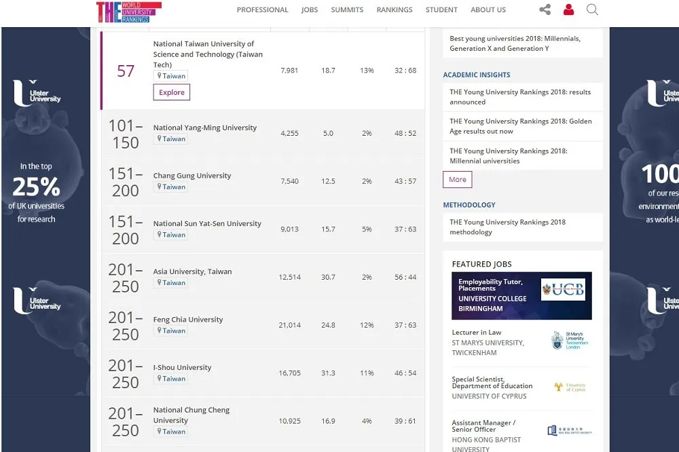679x452 pixels.
Task: Open Best young universities 2018 Millennials article
Action: click(x=523, y=43)
